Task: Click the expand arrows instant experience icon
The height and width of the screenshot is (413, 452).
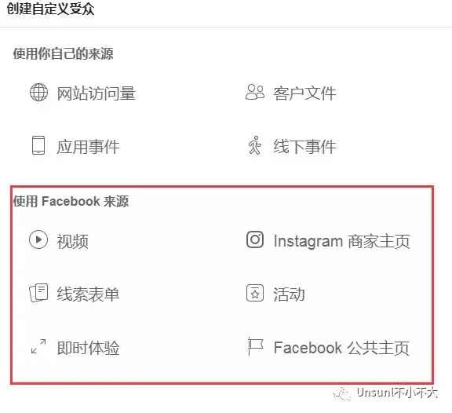Action: point(38,346)
